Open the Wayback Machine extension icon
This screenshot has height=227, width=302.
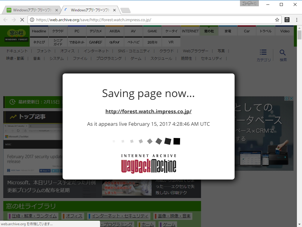[287, 20]
